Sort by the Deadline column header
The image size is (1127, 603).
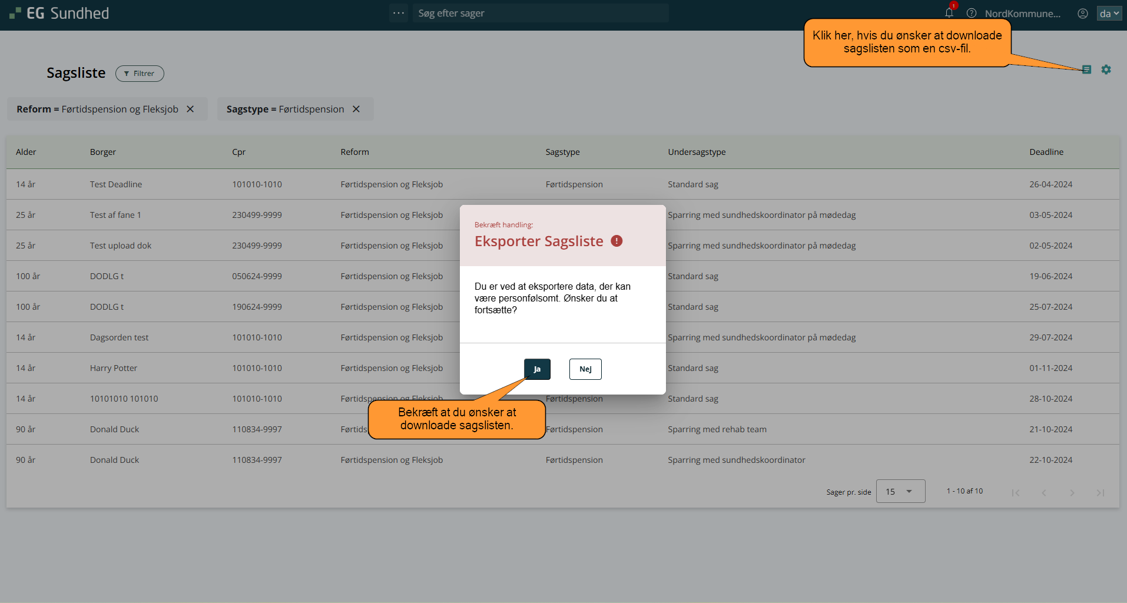[1046, 152]
